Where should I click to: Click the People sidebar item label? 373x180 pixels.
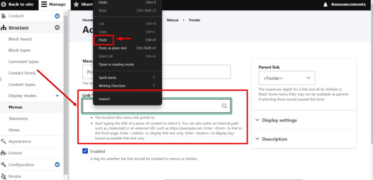15,176
